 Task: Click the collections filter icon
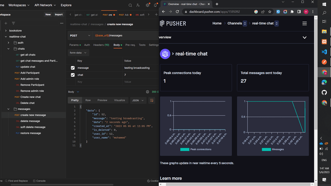(13, 23)
